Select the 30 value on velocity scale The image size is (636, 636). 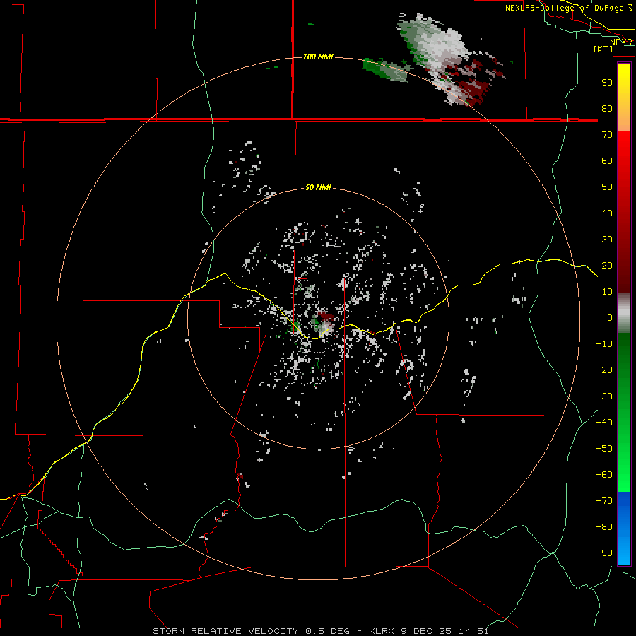point(607,240)
